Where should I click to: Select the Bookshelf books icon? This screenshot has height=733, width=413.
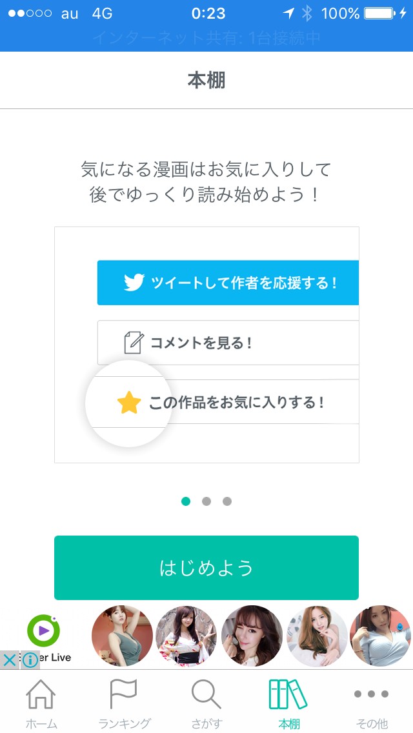coord(288,696)
